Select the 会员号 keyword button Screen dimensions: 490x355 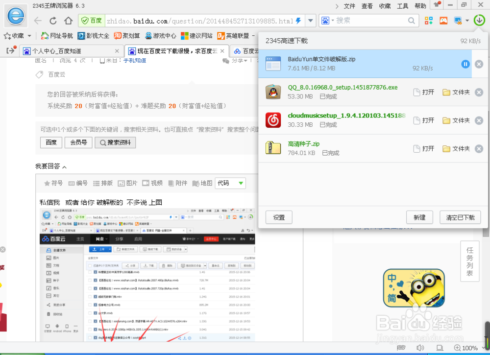pos(78,142)
